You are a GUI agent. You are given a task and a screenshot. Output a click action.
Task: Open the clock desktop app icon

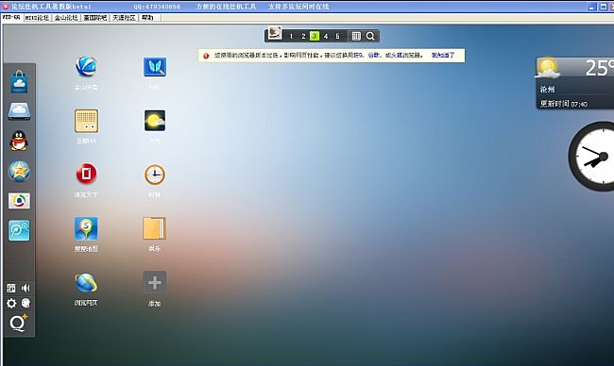pos(155,175)
